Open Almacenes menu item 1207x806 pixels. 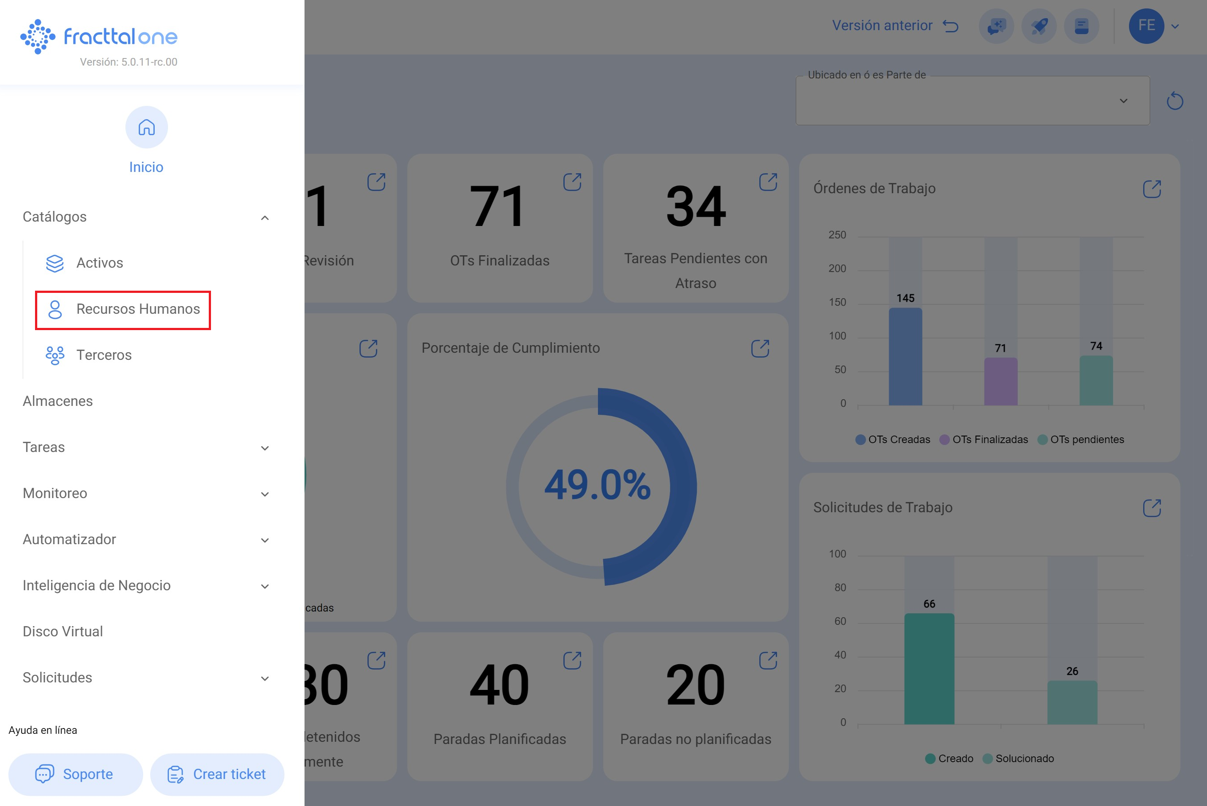58,401
